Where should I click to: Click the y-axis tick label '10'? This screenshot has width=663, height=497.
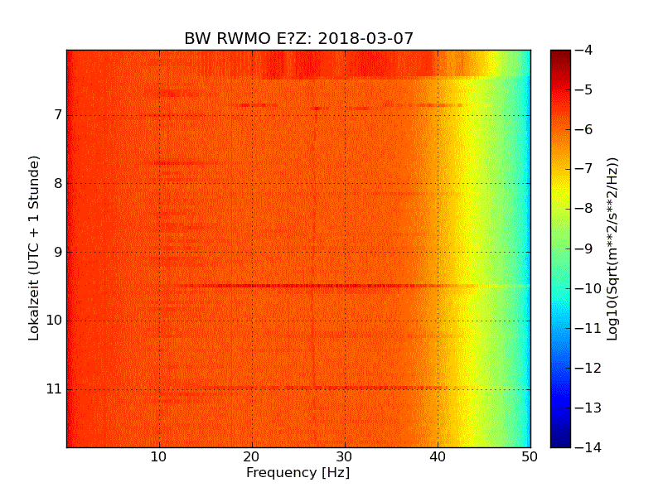[54, 321]
